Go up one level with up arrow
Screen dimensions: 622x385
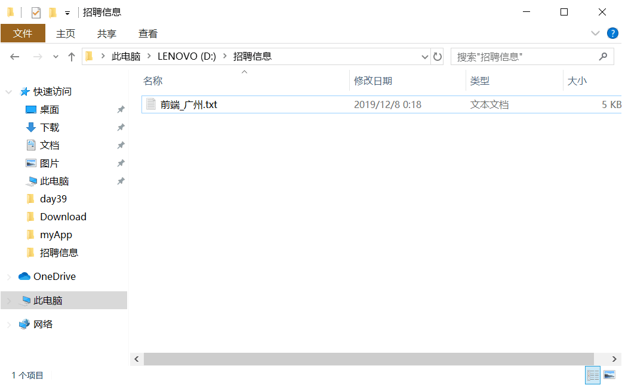pos(72,57)
